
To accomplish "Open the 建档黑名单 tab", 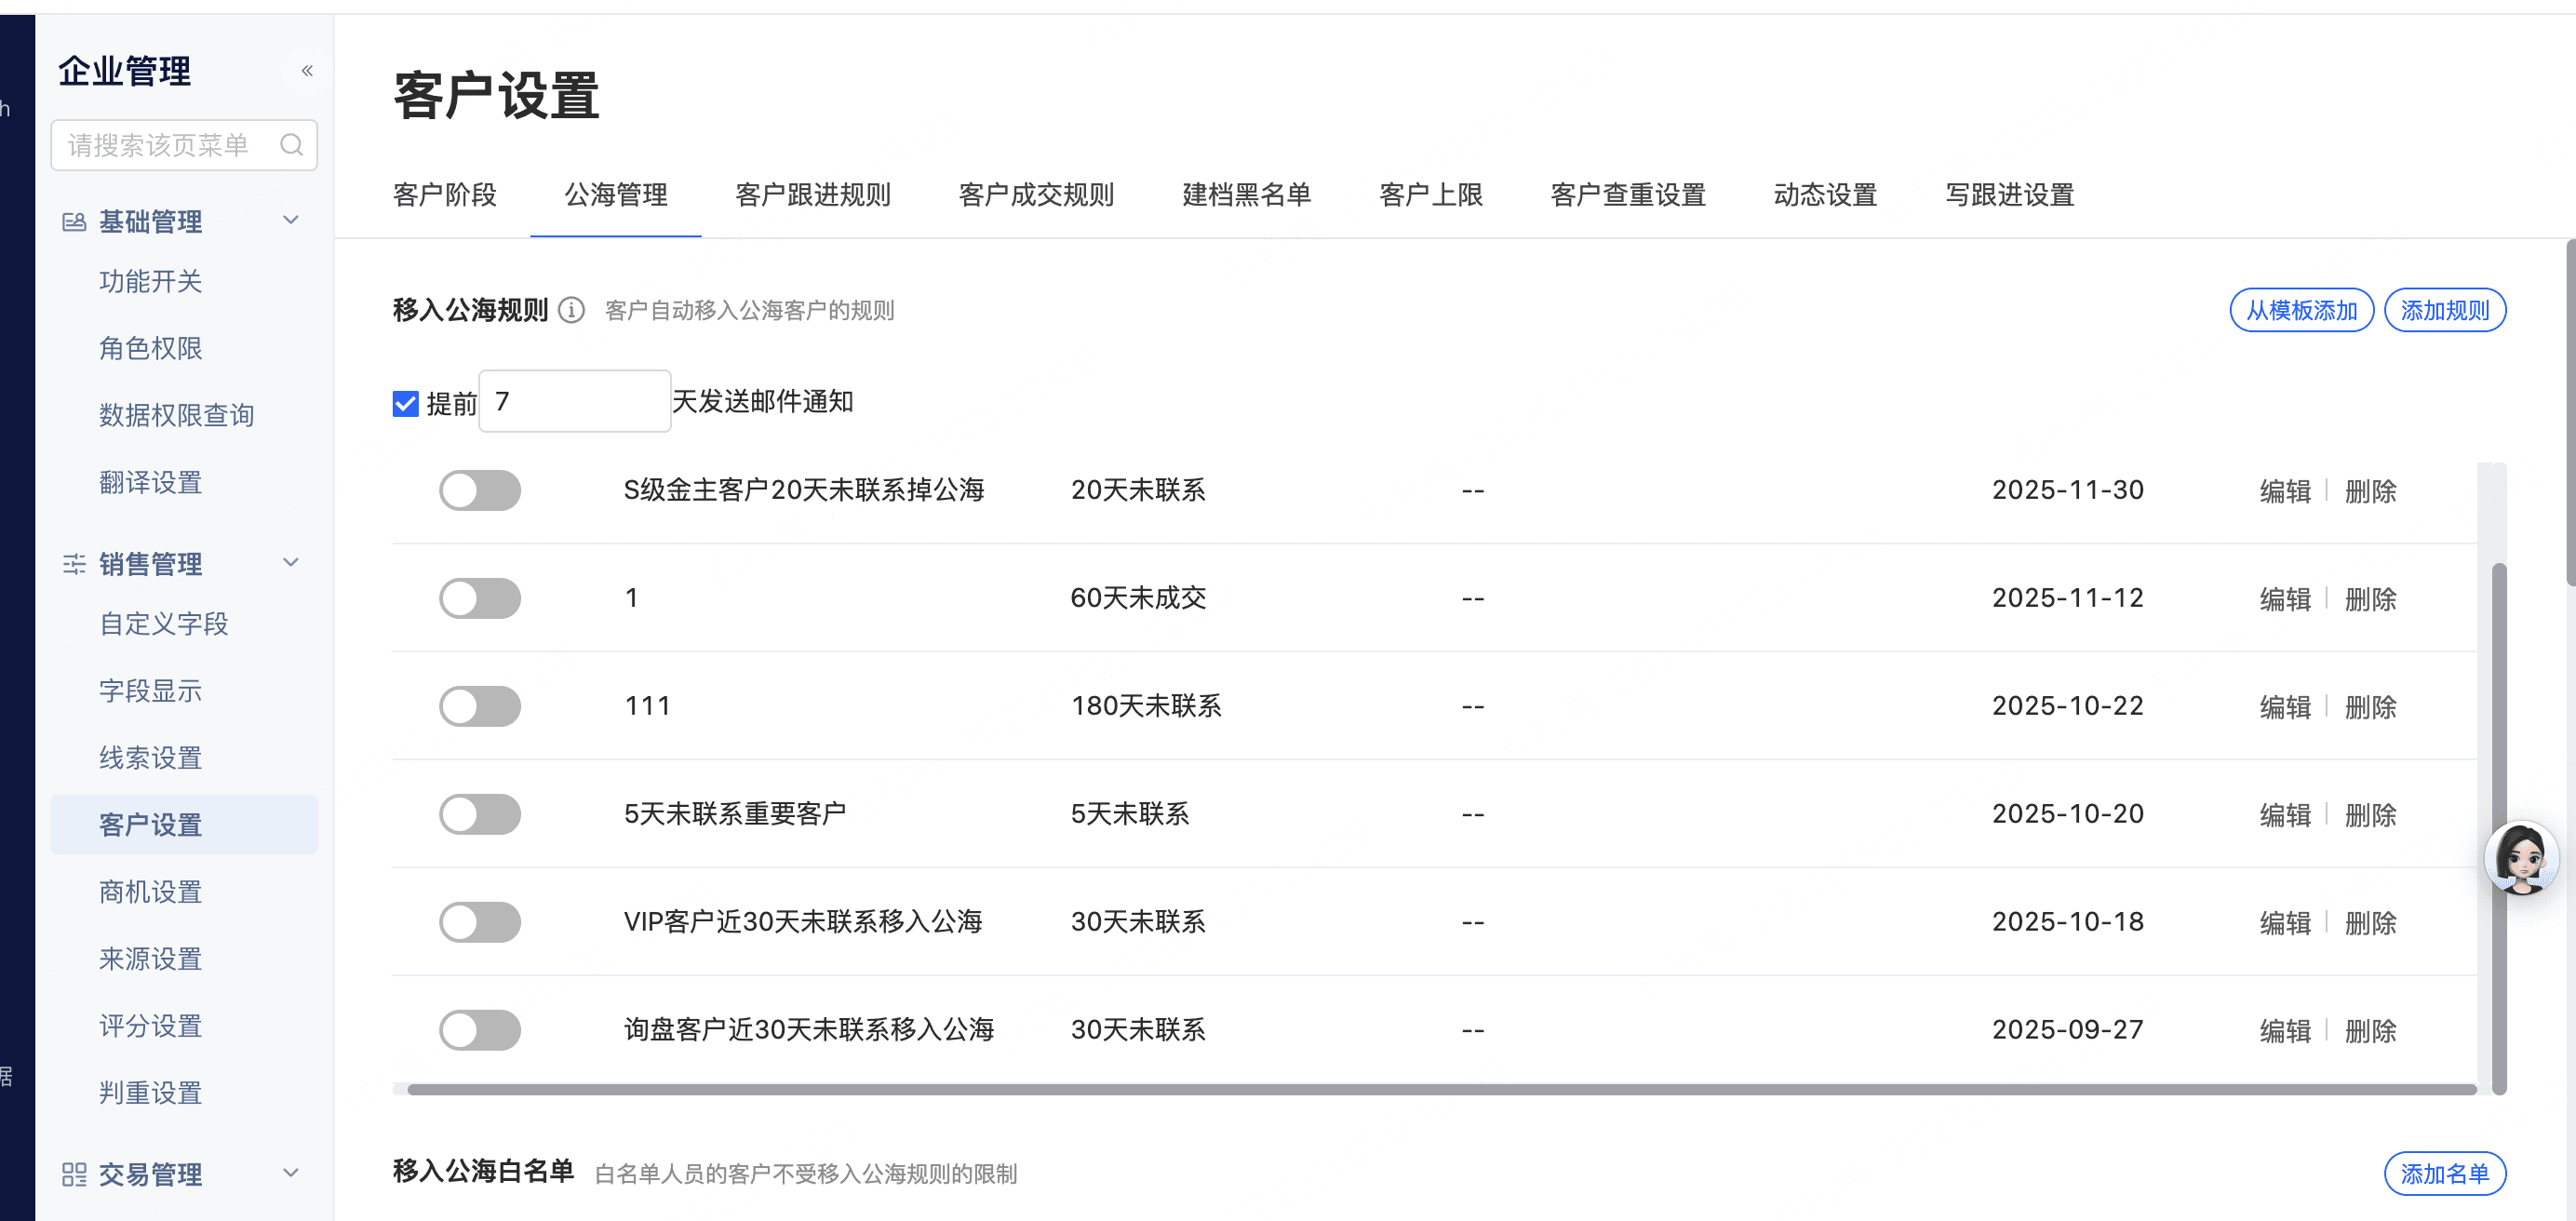I will [x=1246, y=195].
